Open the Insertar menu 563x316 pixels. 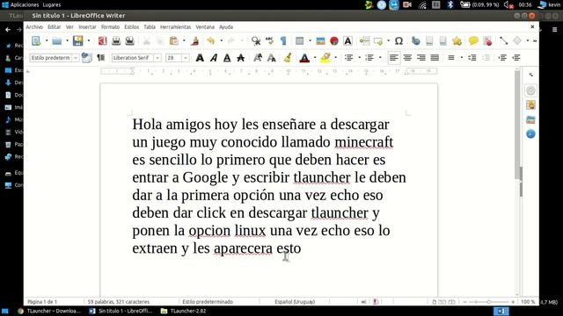point(87,27)
